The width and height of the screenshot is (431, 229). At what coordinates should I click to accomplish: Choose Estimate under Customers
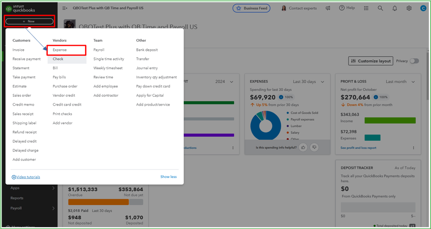pyautogui.click(x=19, y=86)
